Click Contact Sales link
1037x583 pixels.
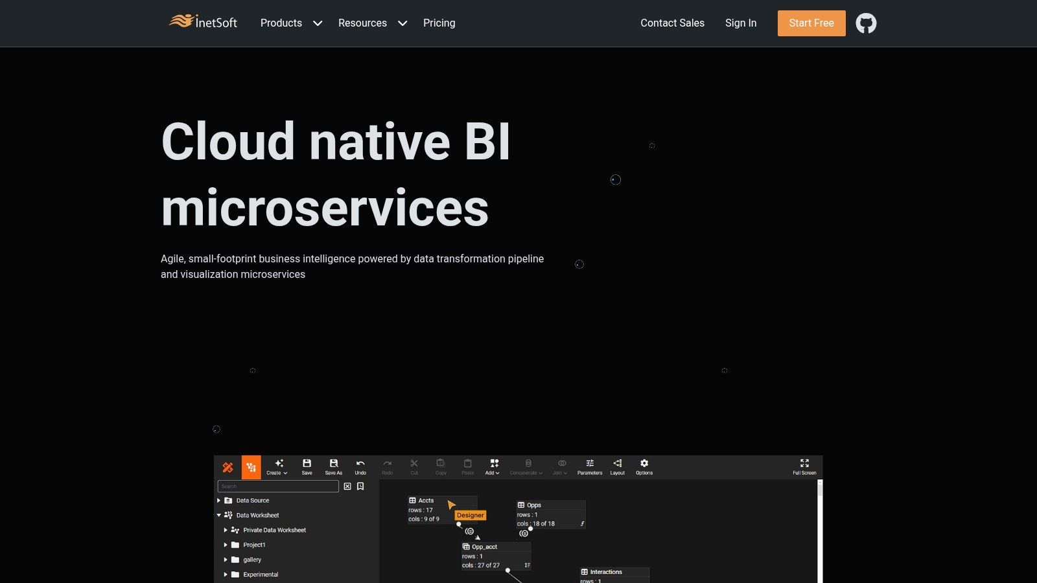point(672,23)
